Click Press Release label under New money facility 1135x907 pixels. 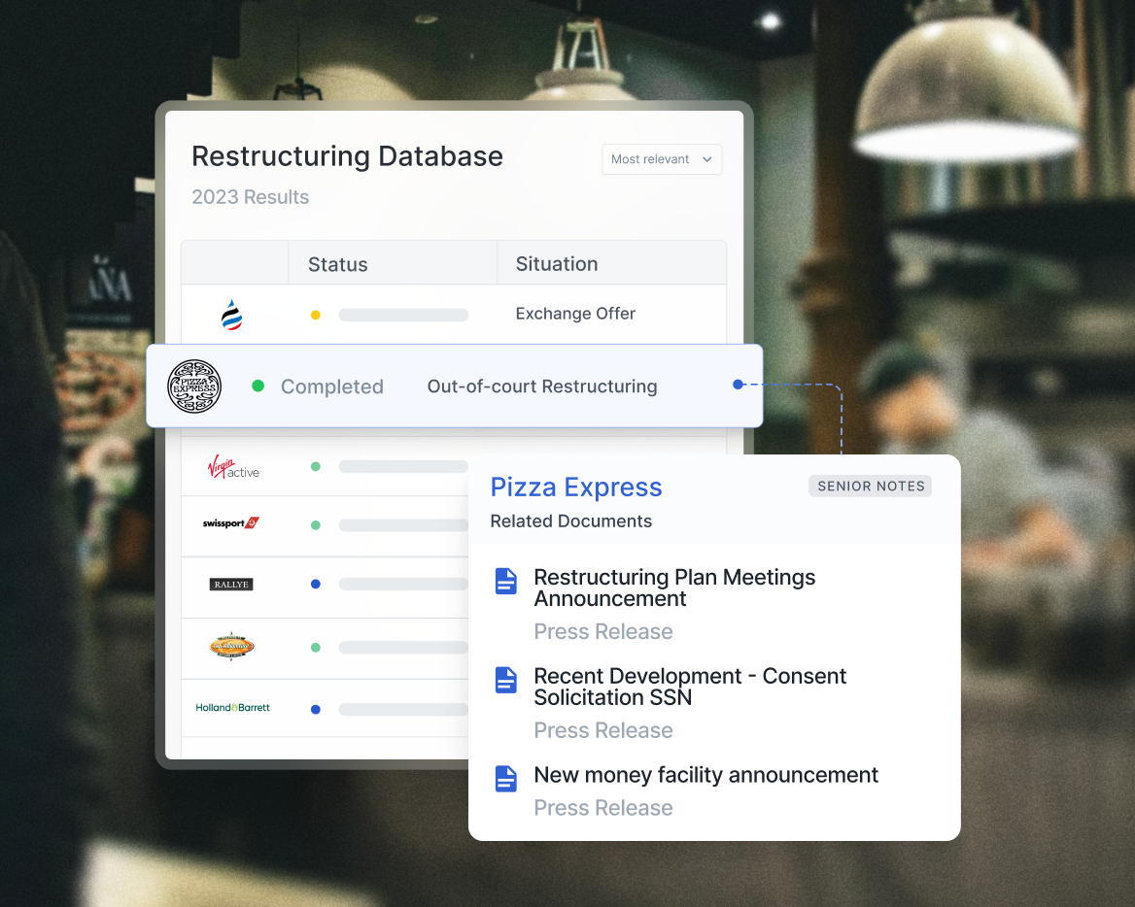[603, 807]
